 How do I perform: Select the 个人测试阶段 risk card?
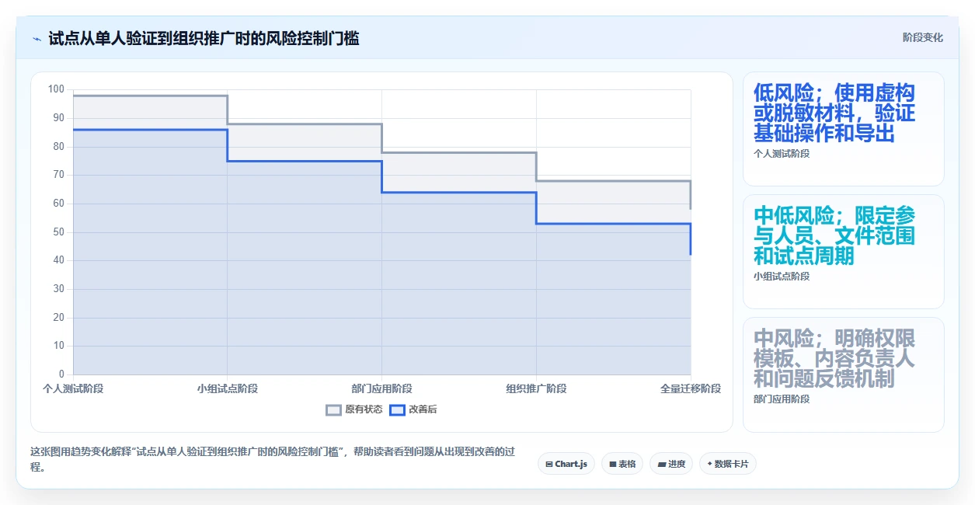pos(844,129)
